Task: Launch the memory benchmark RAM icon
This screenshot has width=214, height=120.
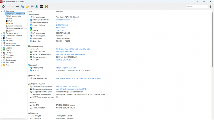Action: [18, 6]
